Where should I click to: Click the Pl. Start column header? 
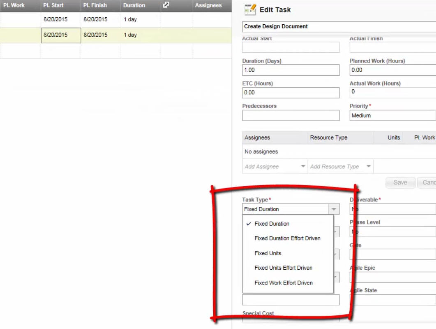click(61, 6)
